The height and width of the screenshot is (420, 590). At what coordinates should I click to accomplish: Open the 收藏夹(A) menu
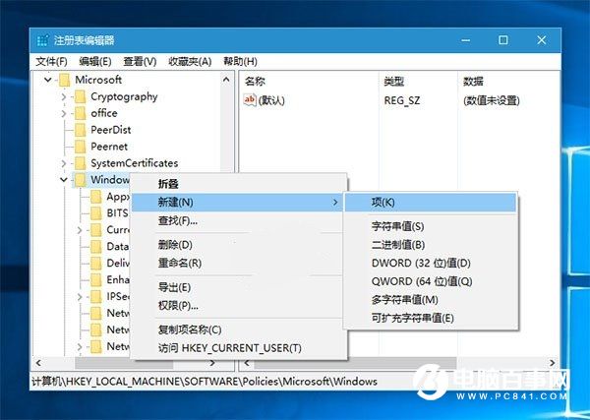[x=190, y=61]
